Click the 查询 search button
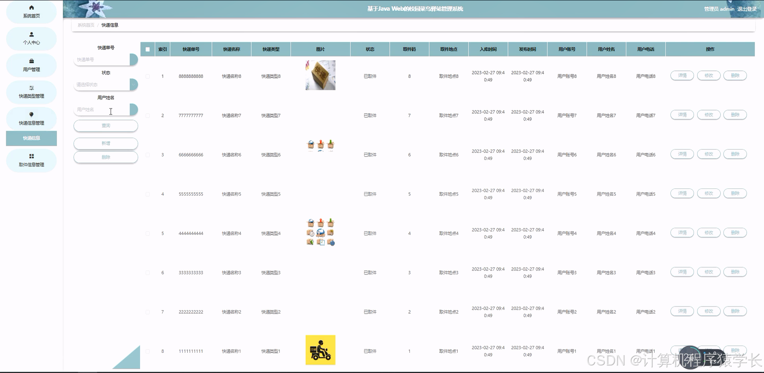Image resolution: width=764 pixels, height=373 pixels. point(106,126)
